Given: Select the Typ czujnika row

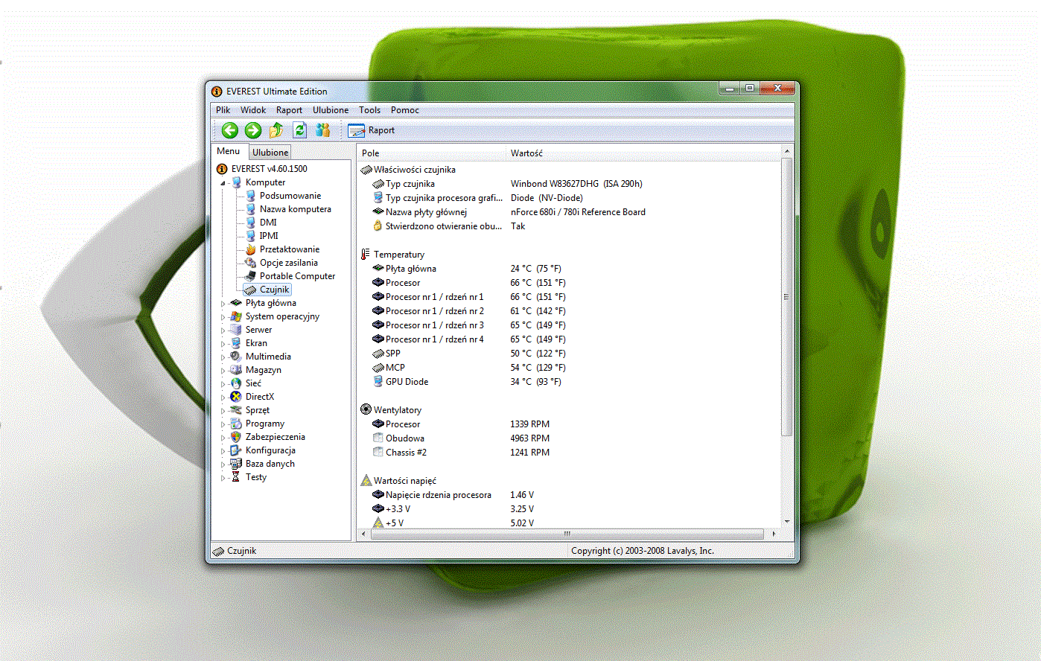Looking at the screenshot, I should pyautogui.click(x=570, y=184).
